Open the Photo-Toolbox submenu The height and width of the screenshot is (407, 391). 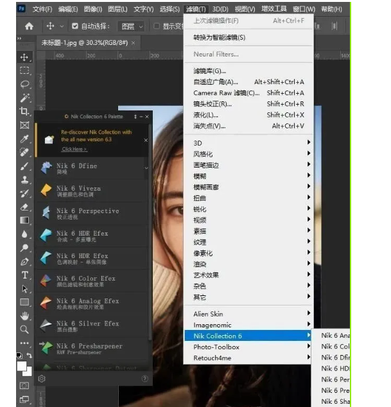tap(248, 347)
